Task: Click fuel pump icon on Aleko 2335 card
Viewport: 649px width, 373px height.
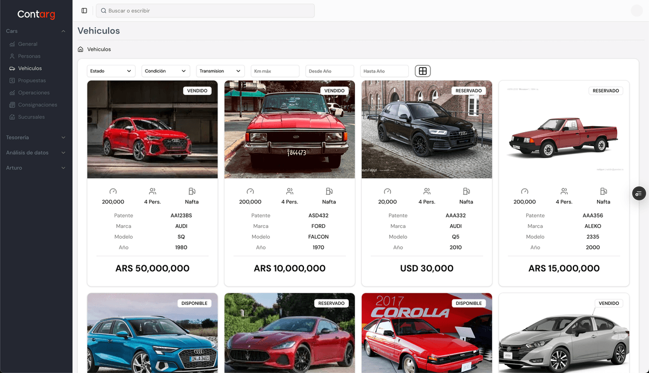Action: click(x=604, y=192)
